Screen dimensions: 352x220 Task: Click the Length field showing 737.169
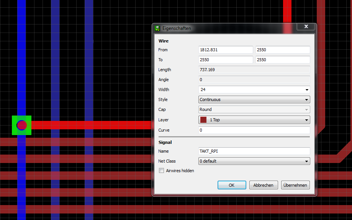[254, 70]
